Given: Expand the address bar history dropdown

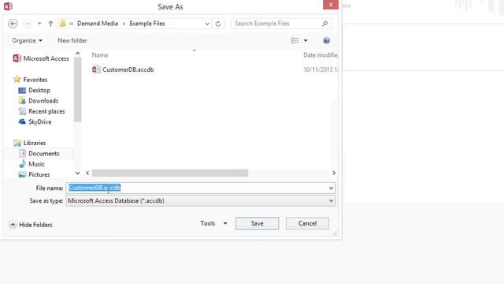Looking at the screenshot, I should [x=207, y=24].
